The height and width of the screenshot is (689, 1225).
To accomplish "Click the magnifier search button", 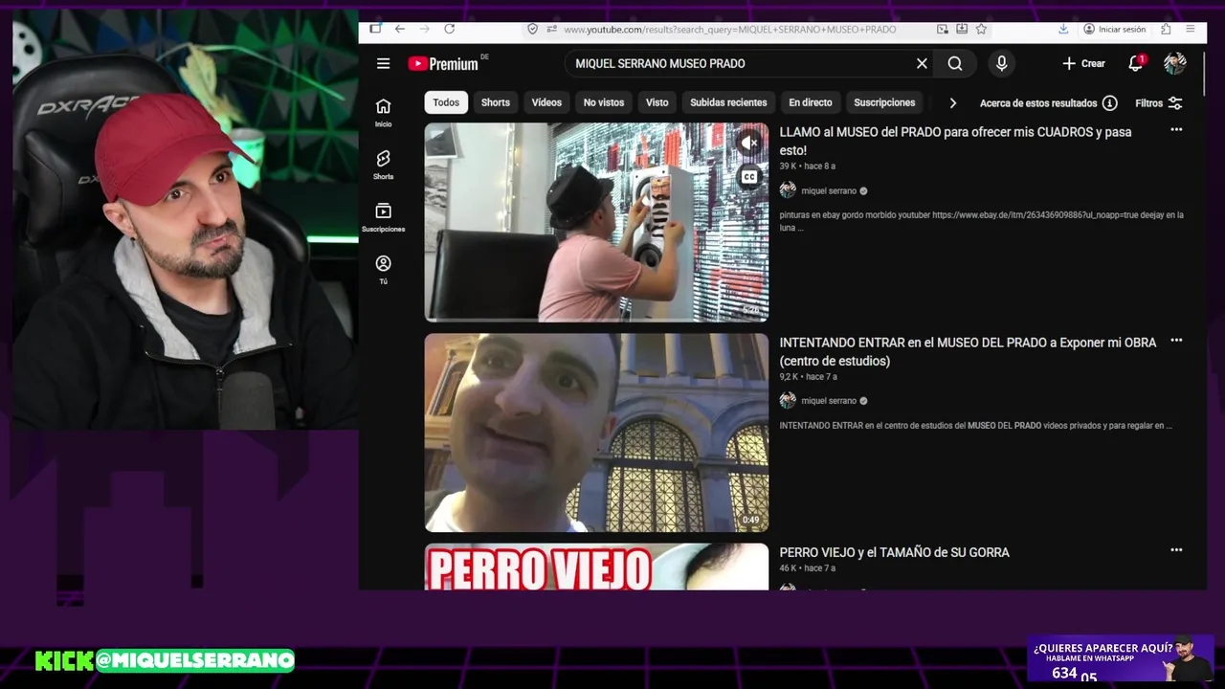I will coord(955,63).
